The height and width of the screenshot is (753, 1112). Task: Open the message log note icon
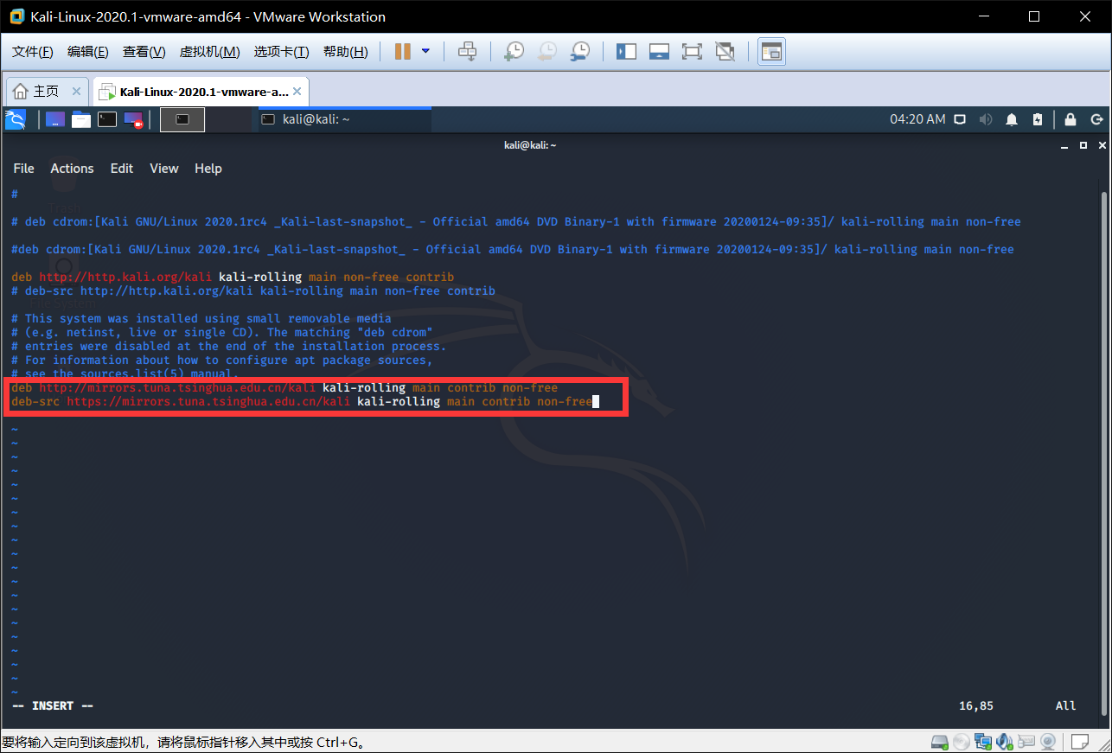coord(1079,742)
